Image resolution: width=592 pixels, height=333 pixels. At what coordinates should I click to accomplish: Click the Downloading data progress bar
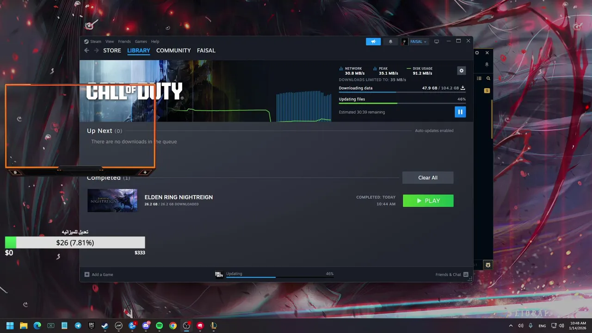(x=402, y=92)
